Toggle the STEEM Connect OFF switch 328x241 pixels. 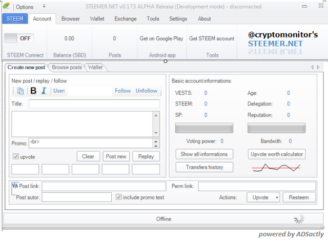(19, 38)
